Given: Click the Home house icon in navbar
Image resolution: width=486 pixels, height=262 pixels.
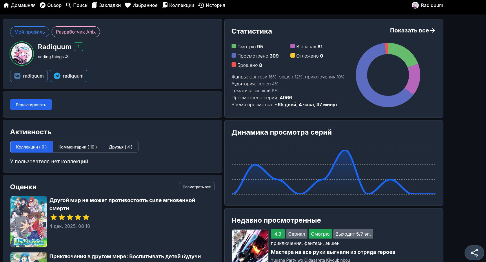Looking at the screenshot, I should coord(6,5).
